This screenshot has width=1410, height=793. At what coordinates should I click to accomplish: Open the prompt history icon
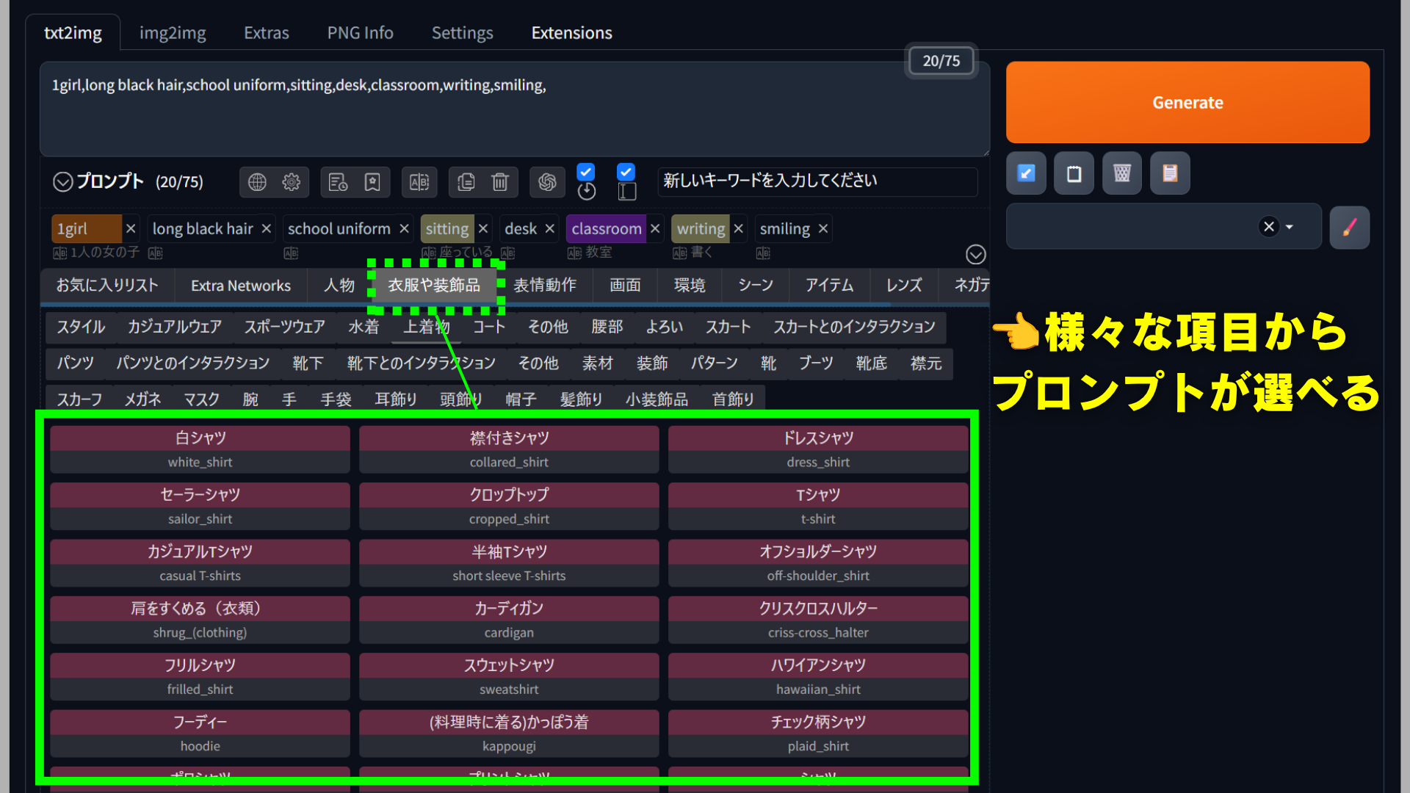(x=338, y=182)
